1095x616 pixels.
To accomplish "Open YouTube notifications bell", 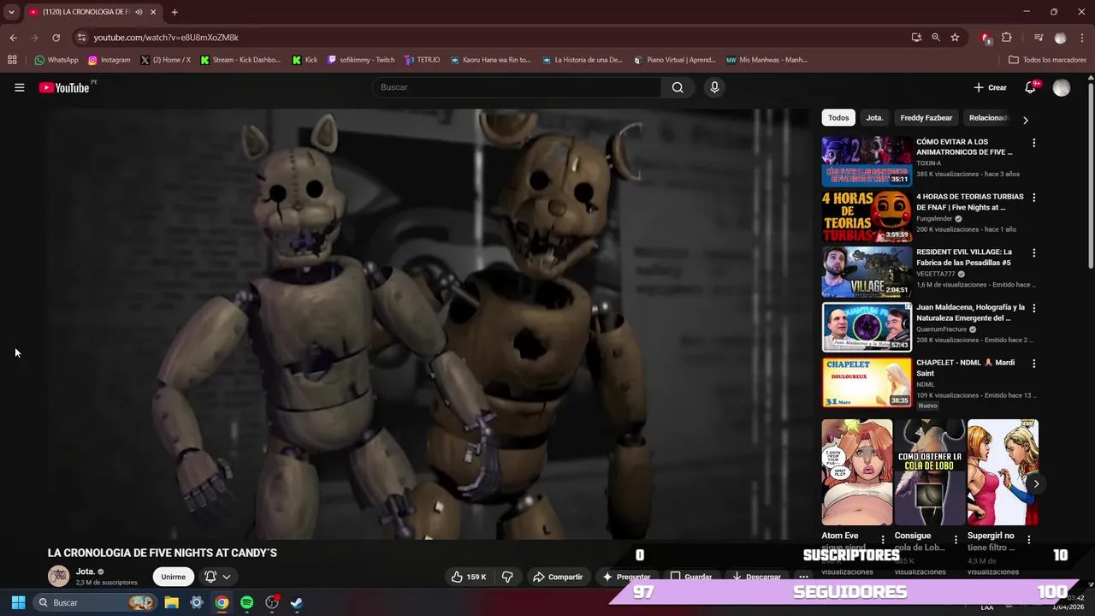I will [x=1031, y=87].
